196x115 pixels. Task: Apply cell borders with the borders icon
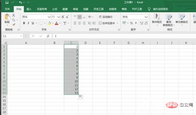pyautogui.click(x=41, y=23)
